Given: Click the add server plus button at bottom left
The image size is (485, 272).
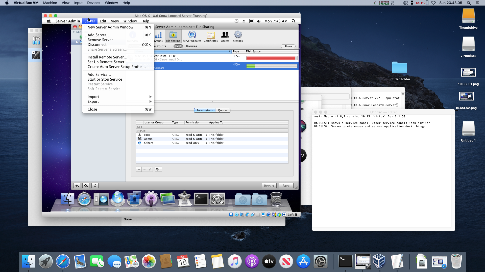Looking at the screenshot, I should [x=77, y=186].
